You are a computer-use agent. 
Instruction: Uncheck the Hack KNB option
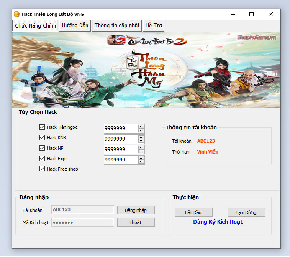[x=42, y=138]
